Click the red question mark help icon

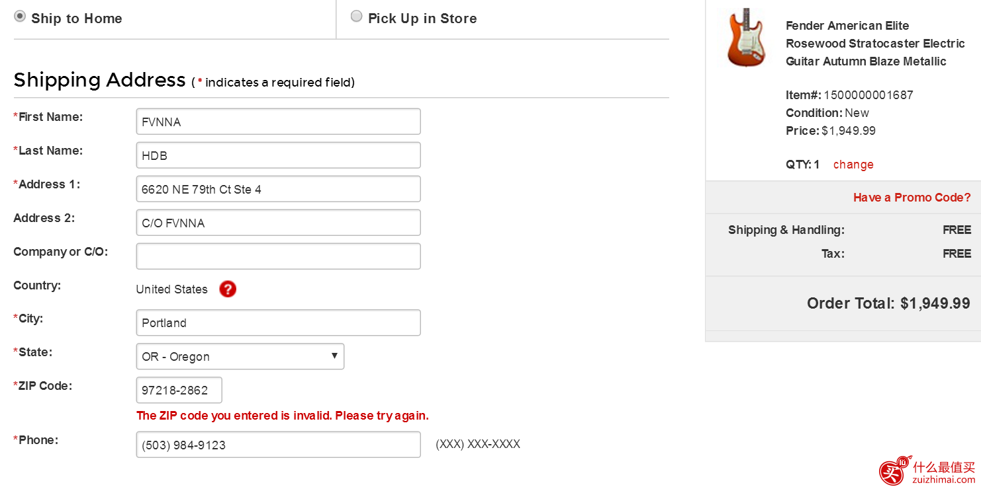[x=228, y=289]
